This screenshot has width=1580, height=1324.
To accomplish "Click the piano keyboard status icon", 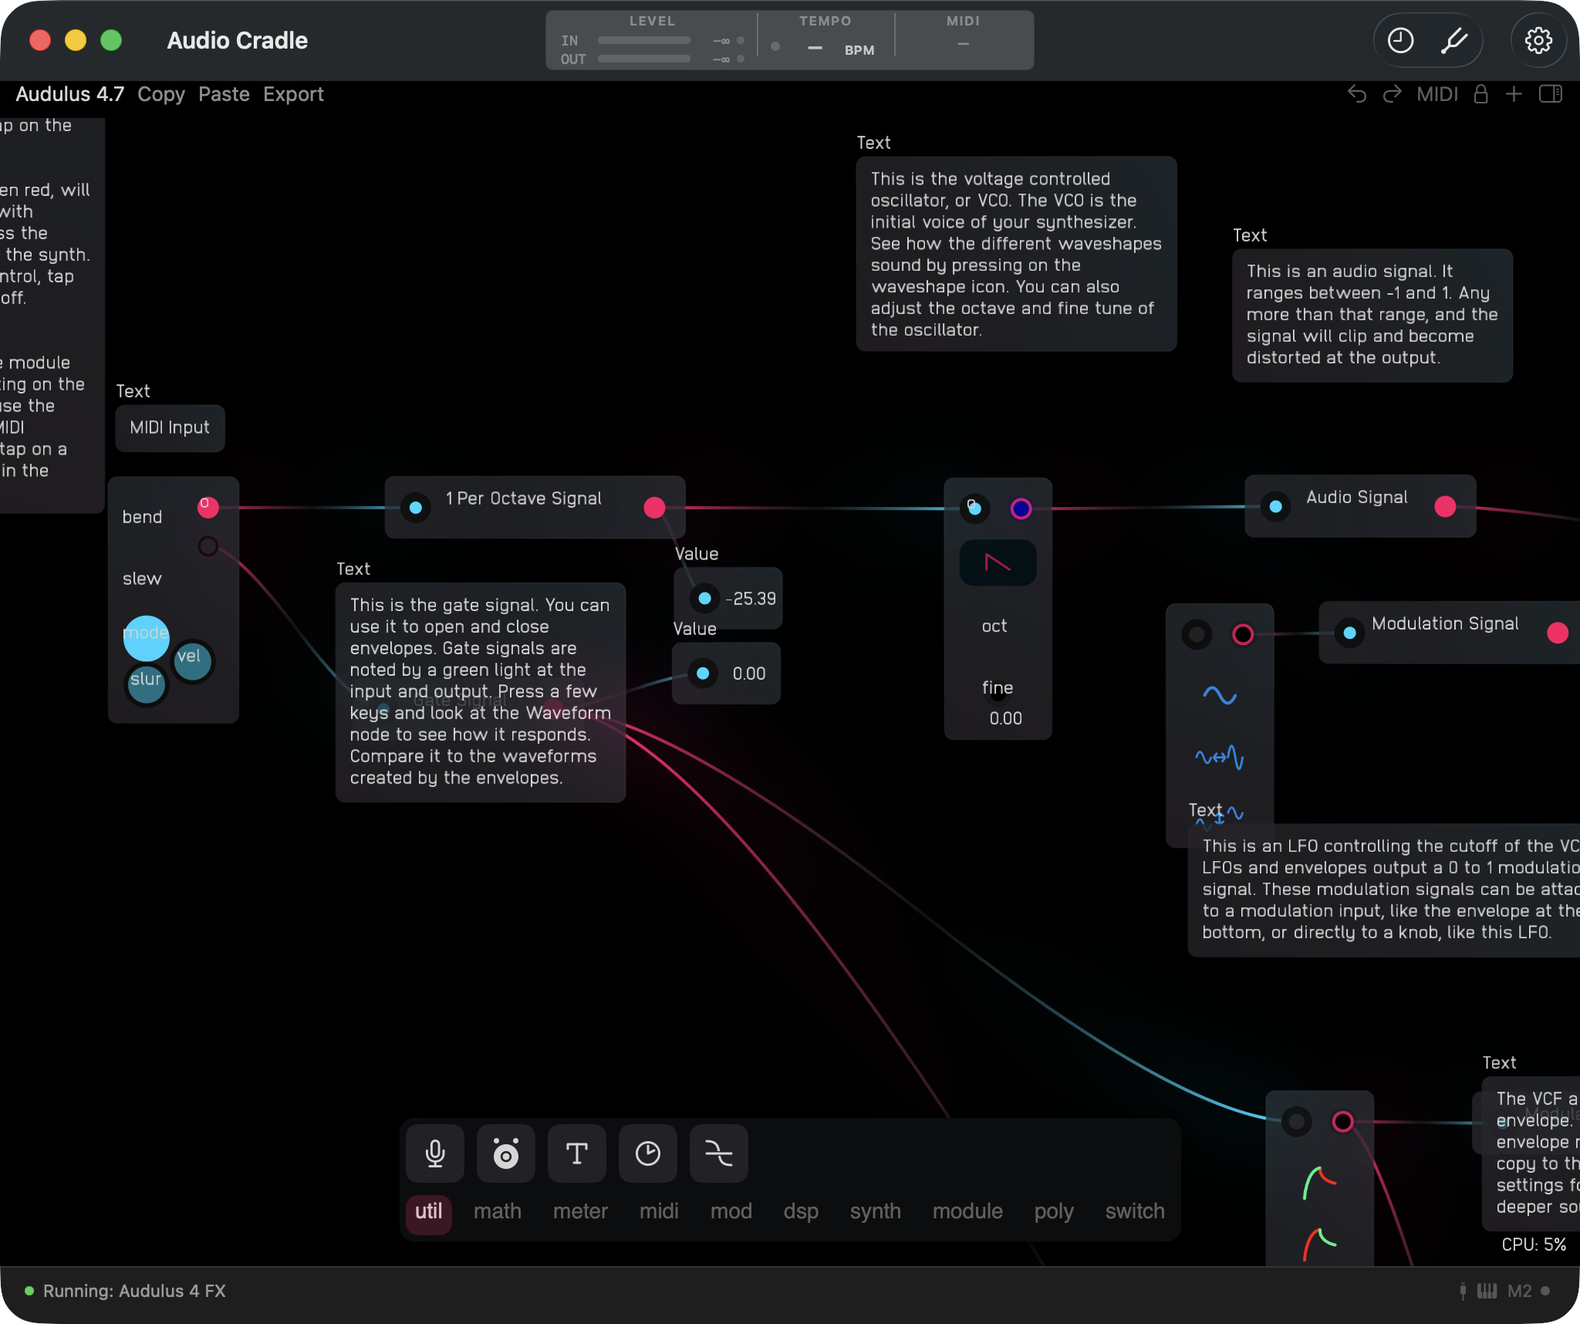I will (1487, 1291).
